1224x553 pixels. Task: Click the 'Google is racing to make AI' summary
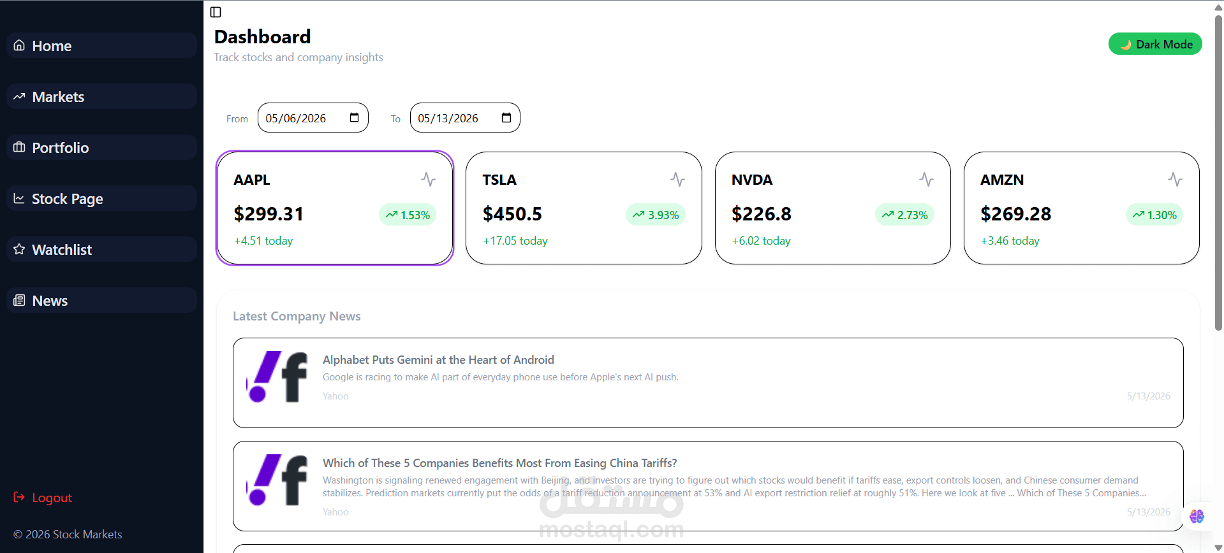(501, 377)
